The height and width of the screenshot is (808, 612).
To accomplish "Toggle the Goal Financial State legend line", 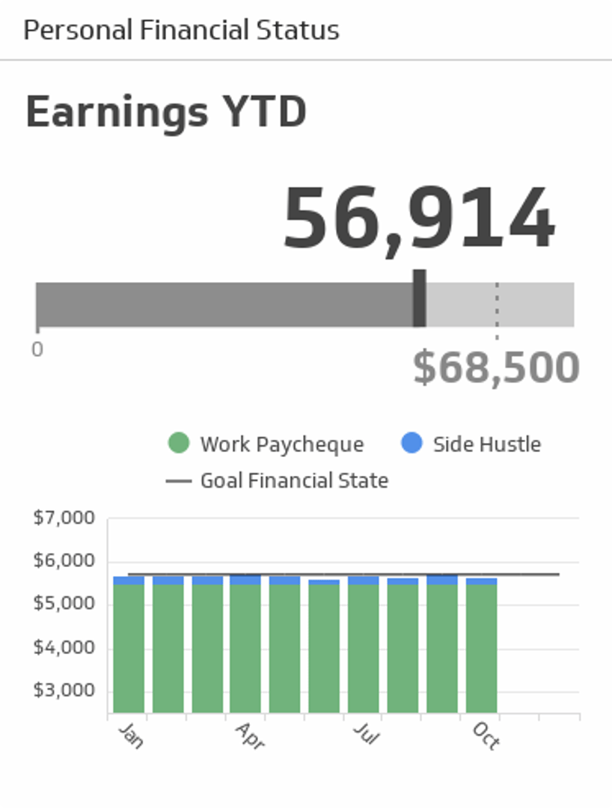I will [179, 481].
